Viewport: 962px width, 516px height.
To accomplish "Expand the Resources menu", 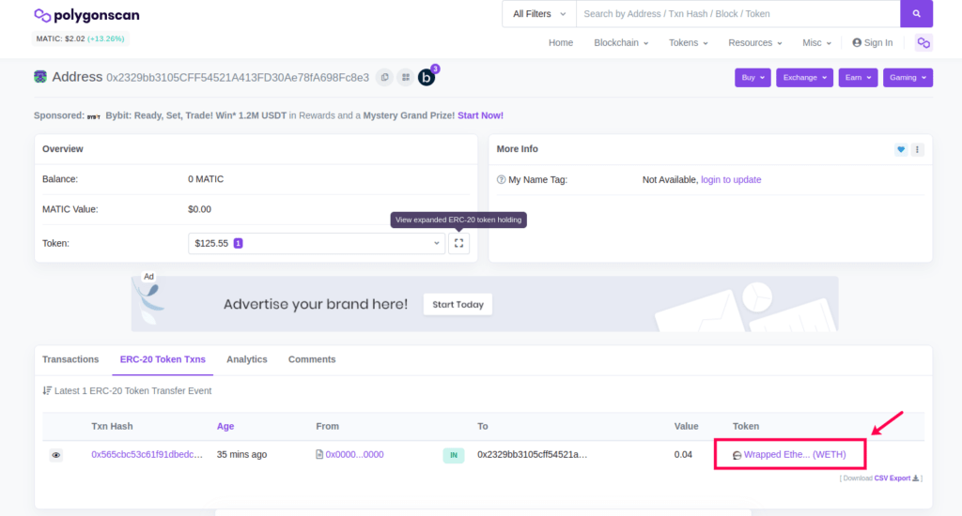I will coord(754,43).
